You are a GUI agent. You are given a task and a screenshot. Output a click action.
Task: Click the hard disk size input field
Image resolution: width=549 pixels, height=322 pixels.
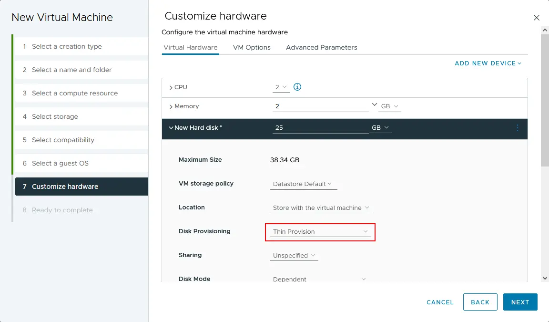point(320,127)
